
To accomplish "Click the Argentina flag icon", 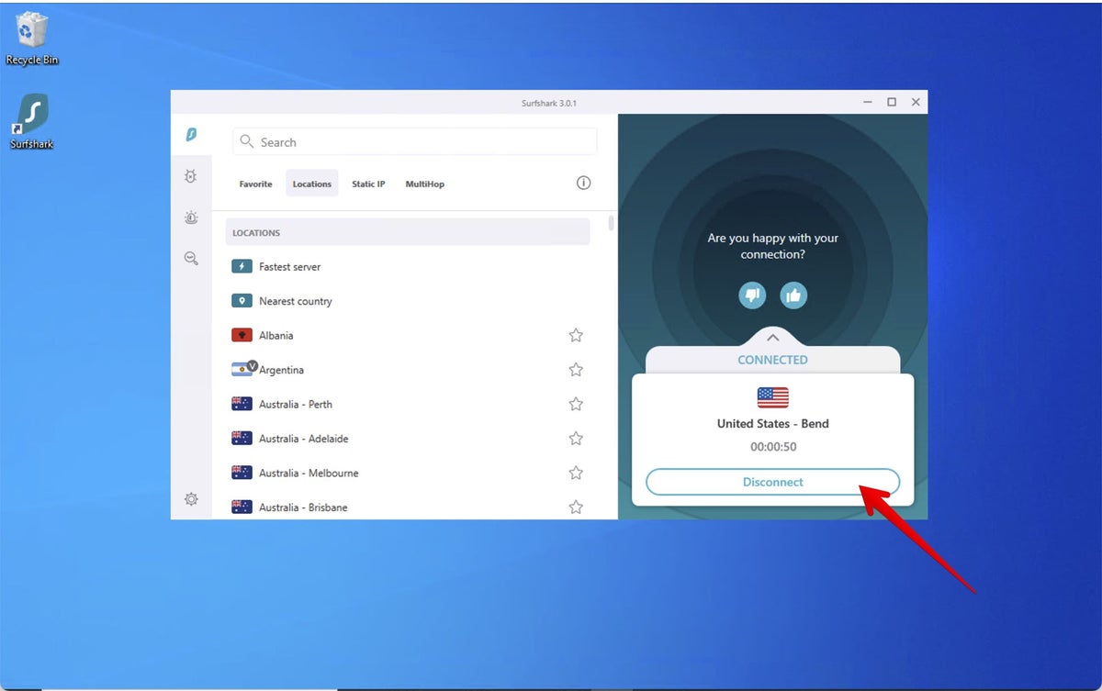I will tap(242, 369).
